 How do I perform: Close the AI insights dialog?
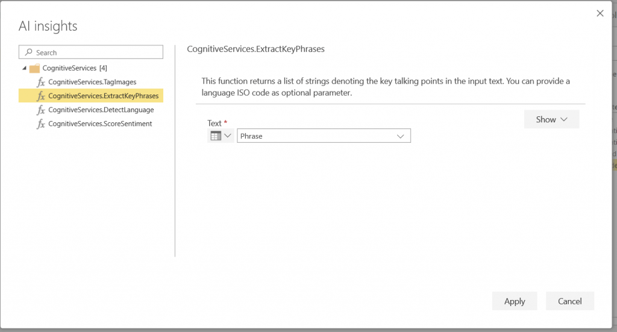click(x=600, y=13)
